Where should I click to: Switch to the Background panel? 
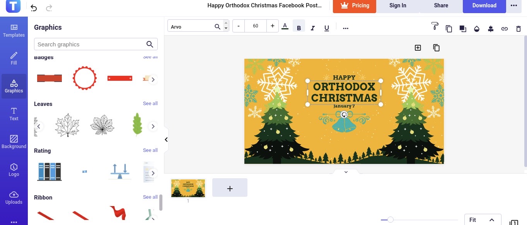coord(14,142)
